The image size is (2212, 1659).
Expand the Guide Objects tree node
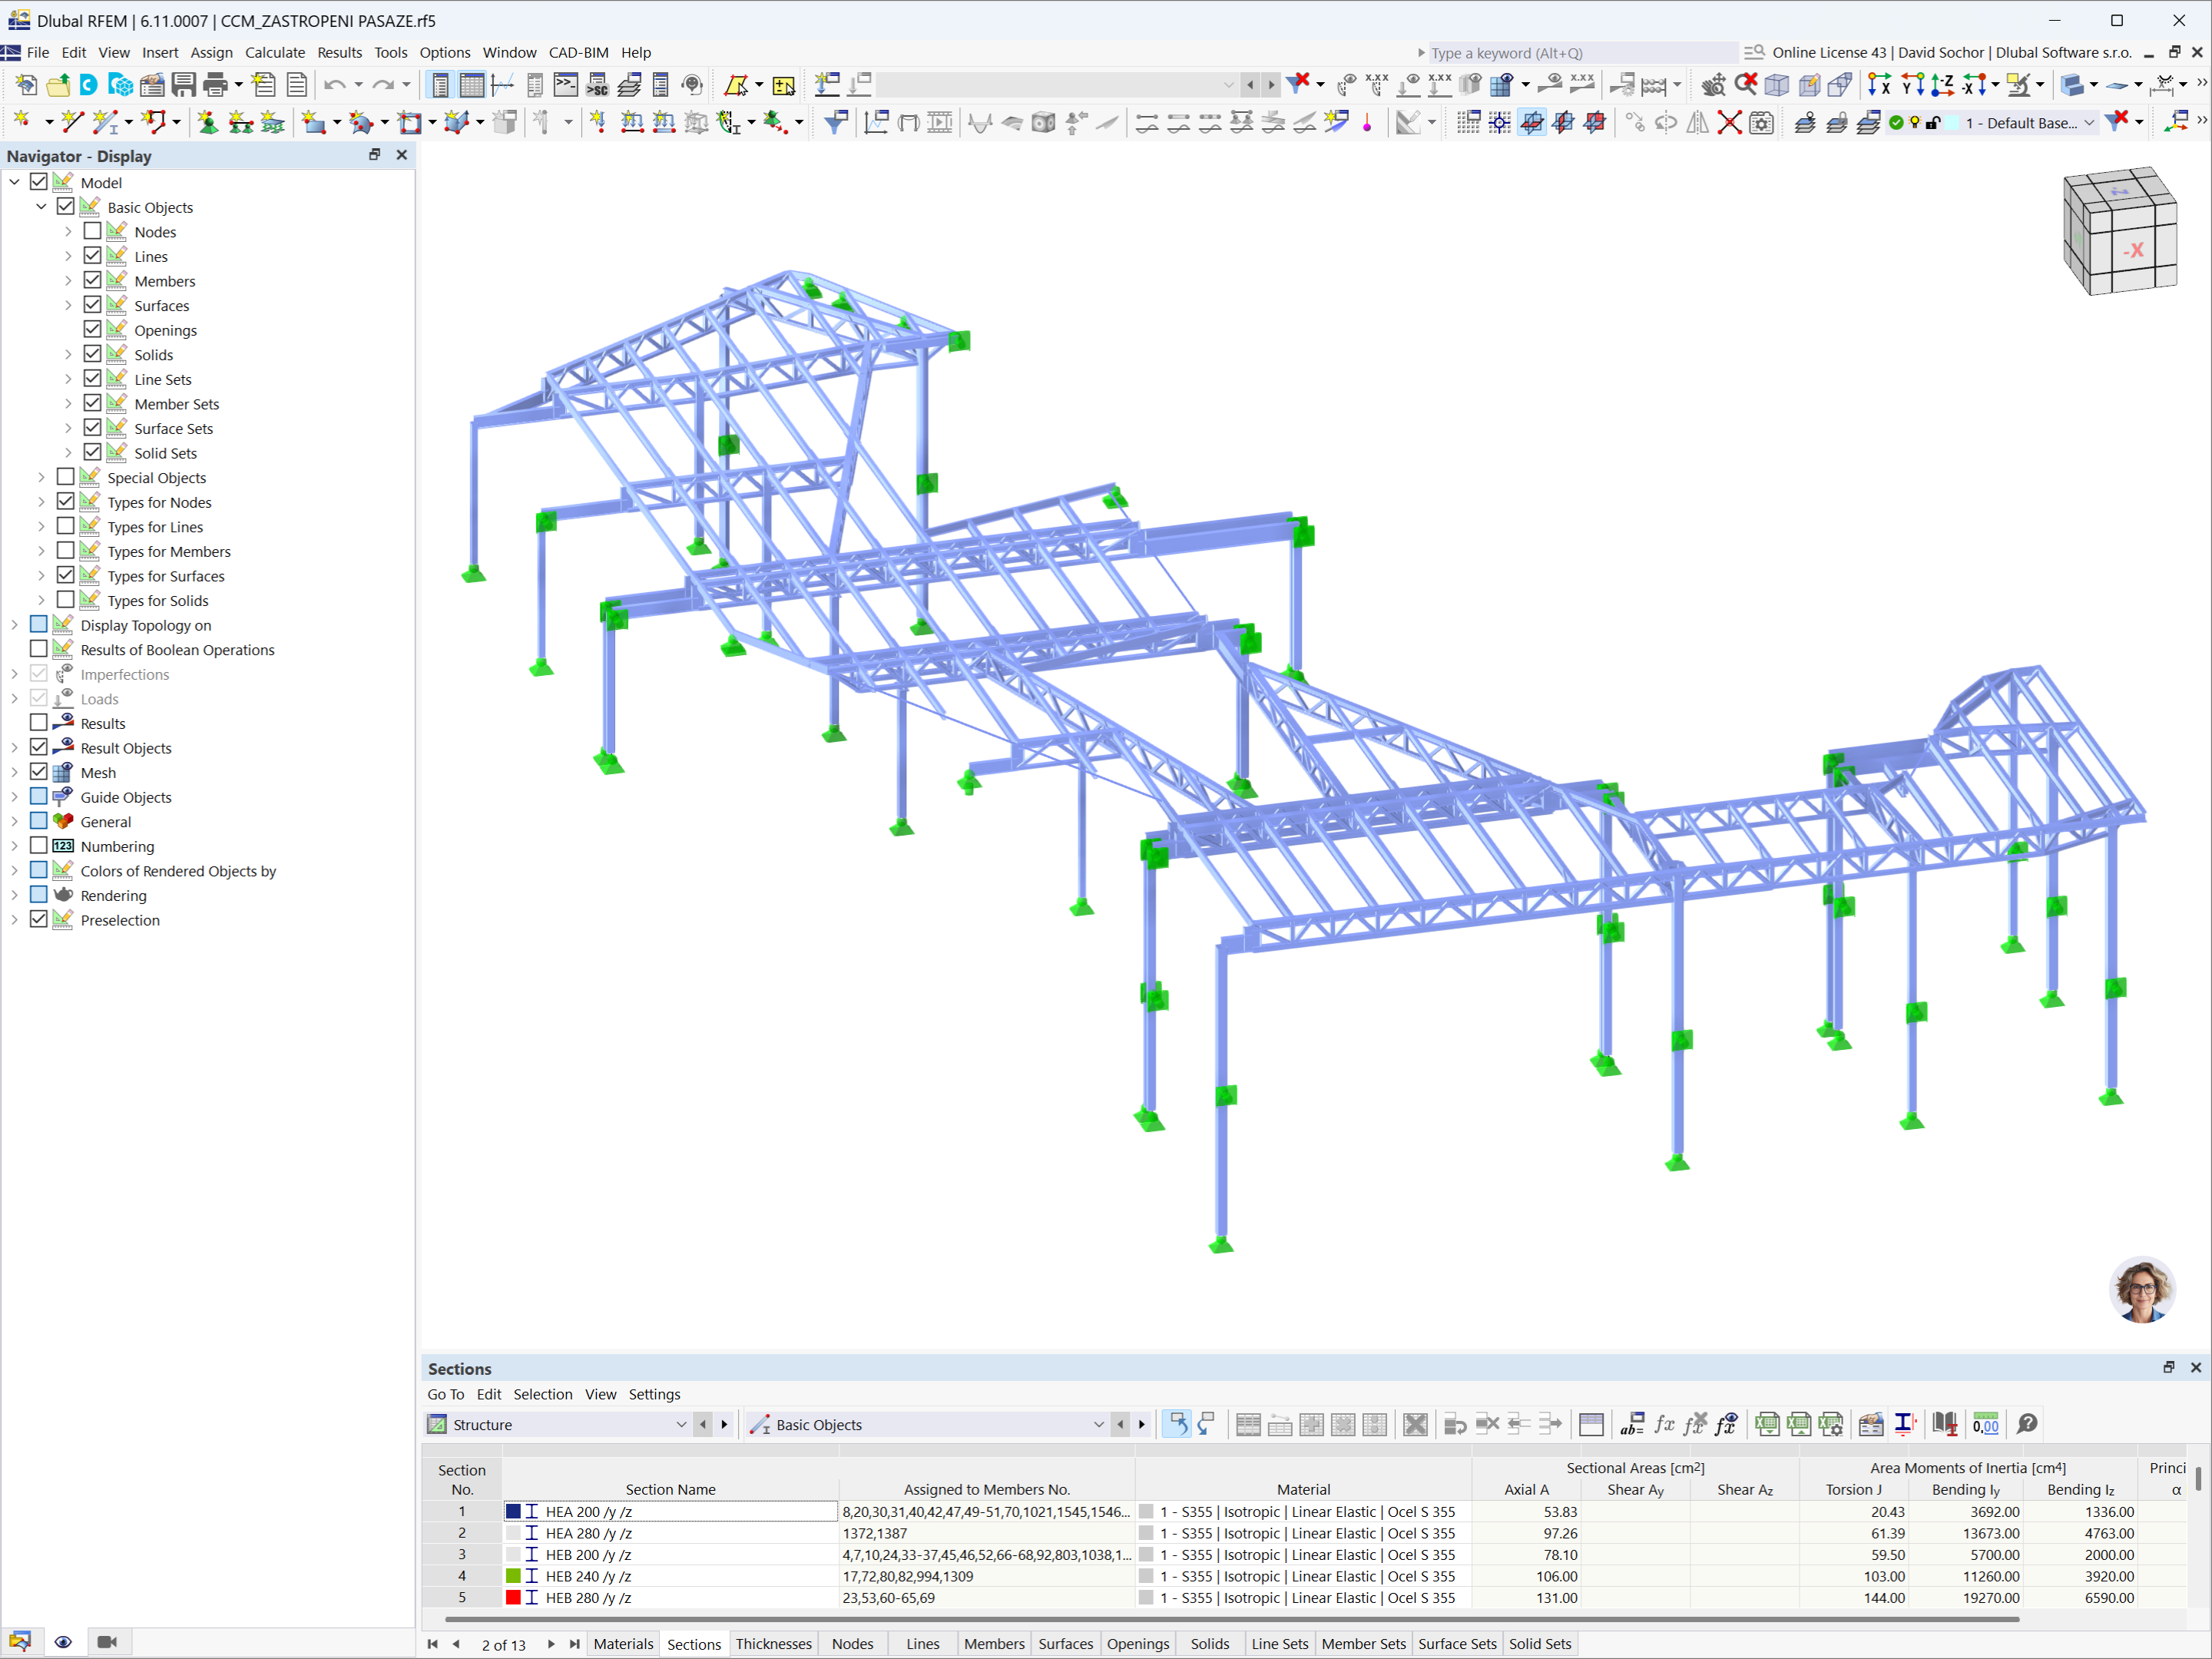tap(15, 797)
